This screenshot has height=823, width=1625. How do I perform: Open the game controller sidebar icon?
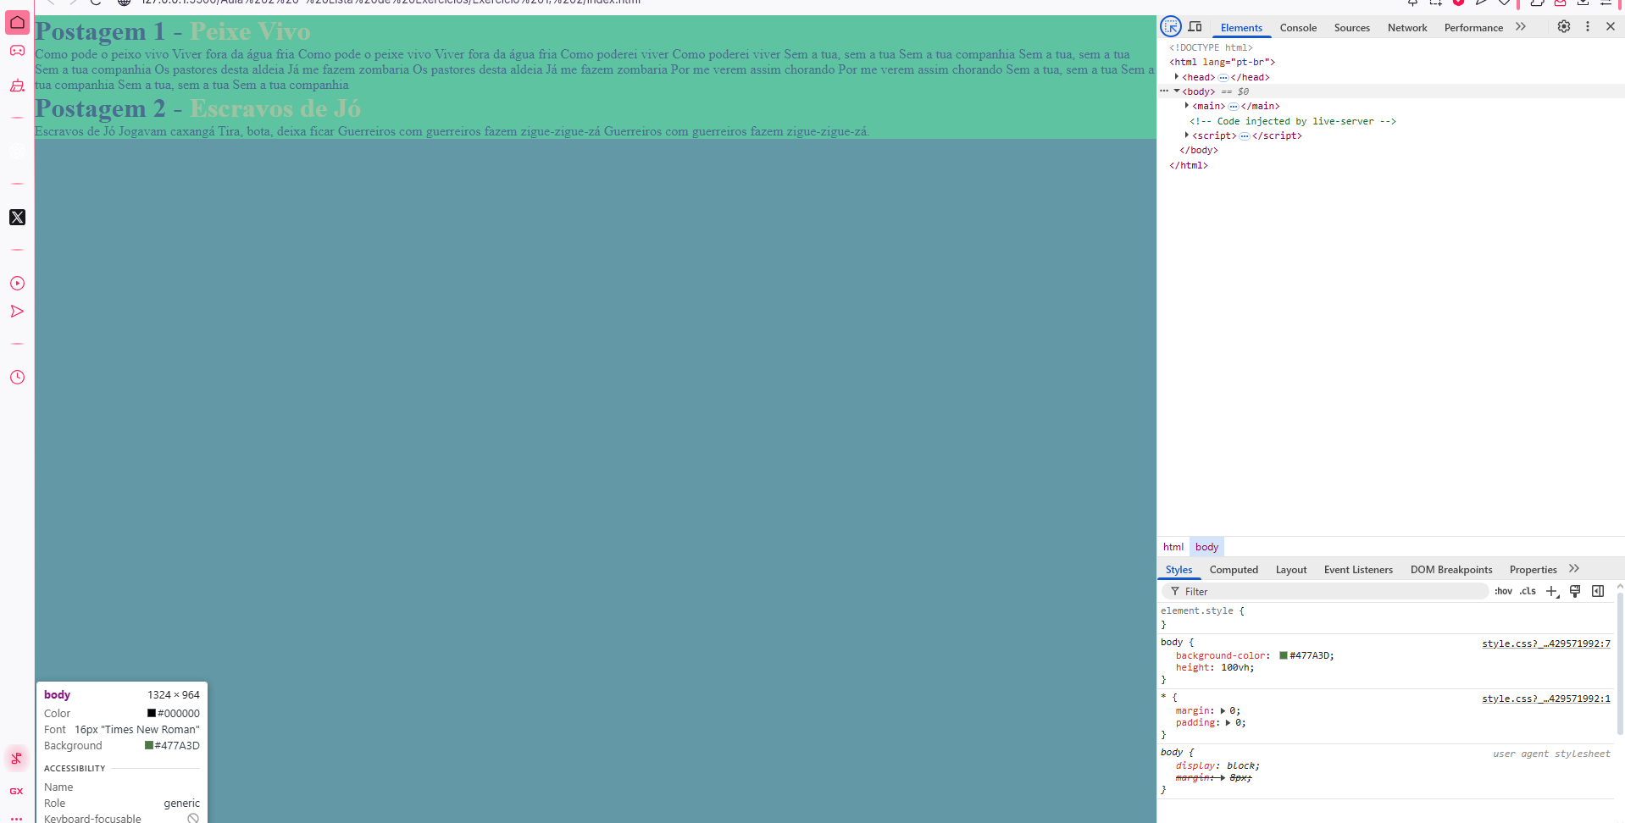pyautogui.click(x=17, y=51)
